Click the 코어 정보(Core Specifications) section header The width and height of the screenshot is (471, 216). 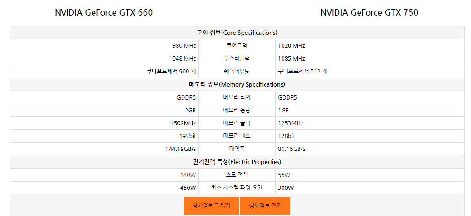click(237, 33)
